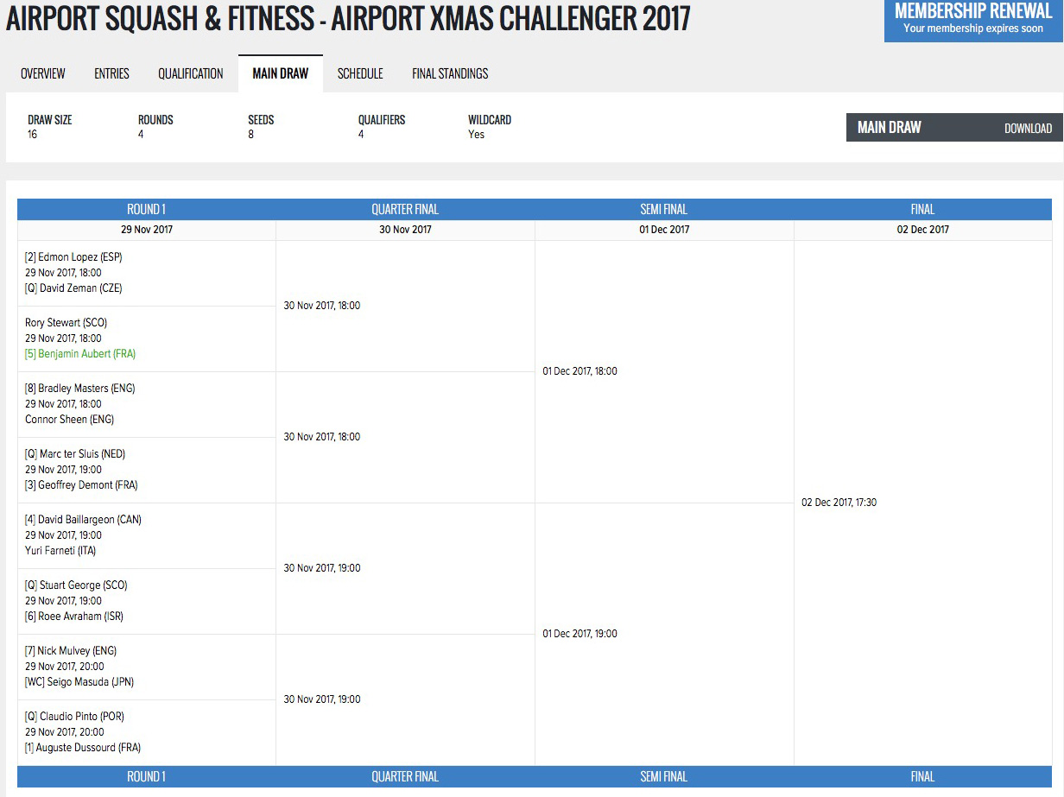Viewport: 1064px width, 797px height.
Task: Switch to the Entries tab
Action: (x=111, y=73)
